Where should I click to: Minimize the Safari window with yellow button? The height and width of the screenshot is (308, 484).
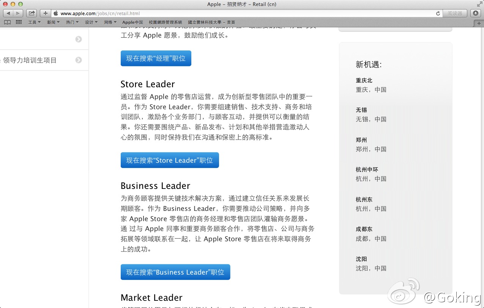[13, 4]
